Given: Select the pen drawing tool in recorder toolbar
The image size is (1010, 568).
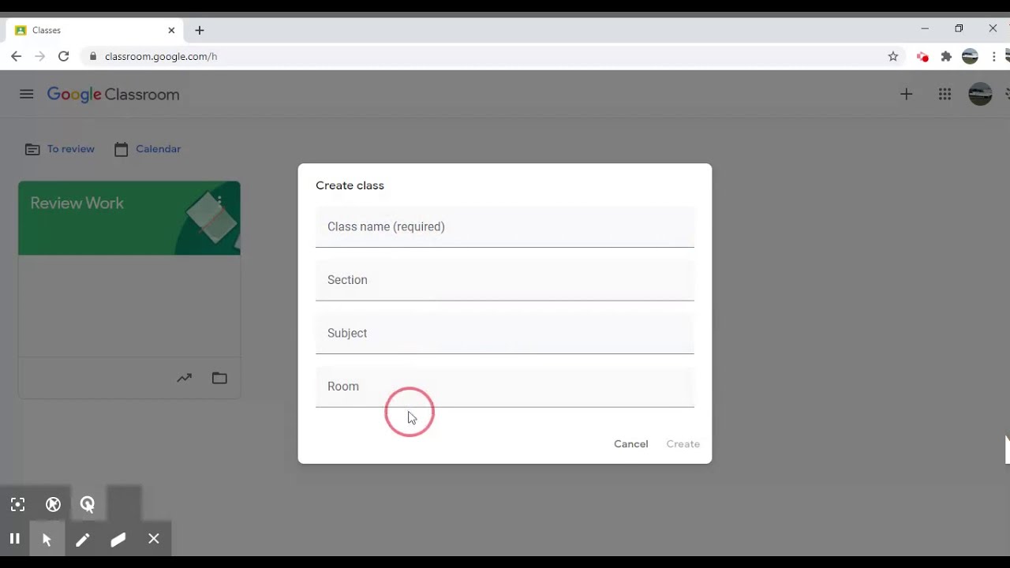Looking at the screenshot, I should point(82,539).
